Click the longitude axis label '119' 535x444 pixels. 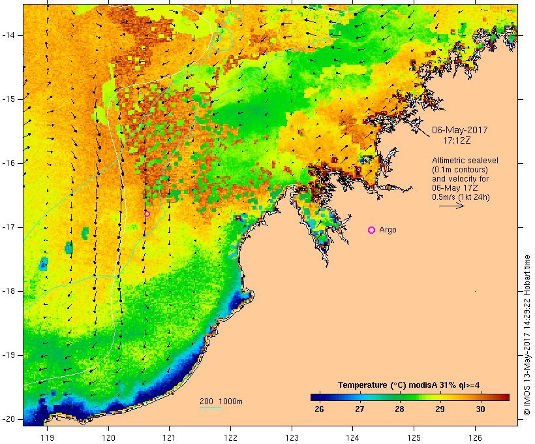47,437
